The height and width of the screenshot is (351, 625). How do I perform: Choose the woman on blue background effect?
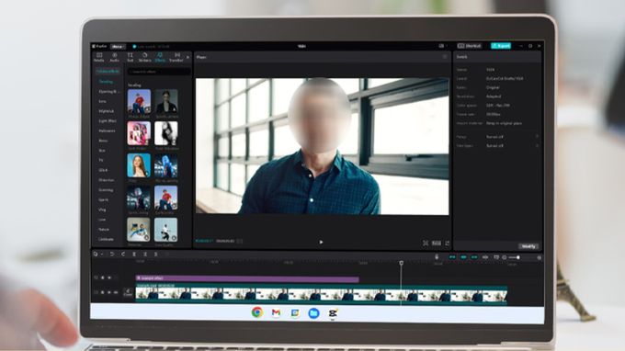tap(139, 165)
